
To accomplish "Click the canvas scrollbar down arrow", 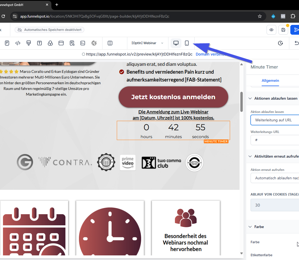I will point(242,253).
